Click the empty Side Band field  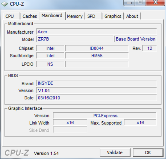click(x=70, y=130)
